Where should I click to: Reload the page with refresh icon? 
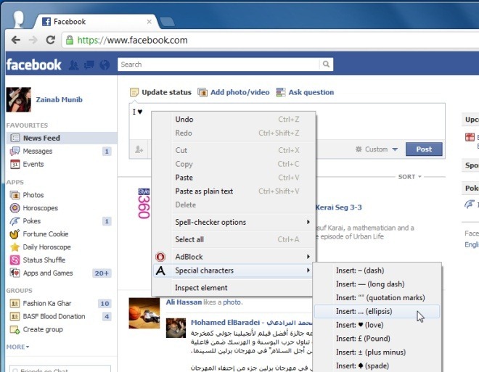pyautogui.click(x=51, y=40)
